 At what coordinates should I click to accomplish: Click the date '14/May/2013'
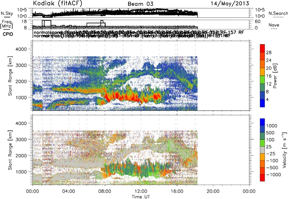click(230, 4)
